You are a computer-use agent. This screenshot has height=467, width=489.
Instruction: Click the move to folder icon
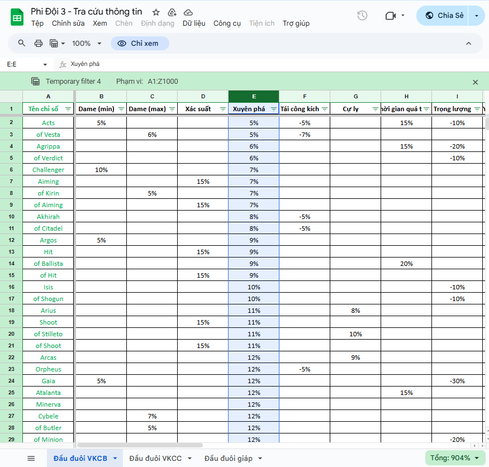pyautogui.click(x=172, y=12)
